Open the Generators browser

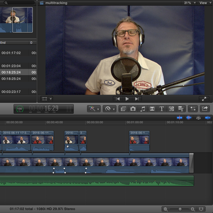pyautogui.click(x=171, y=109)
